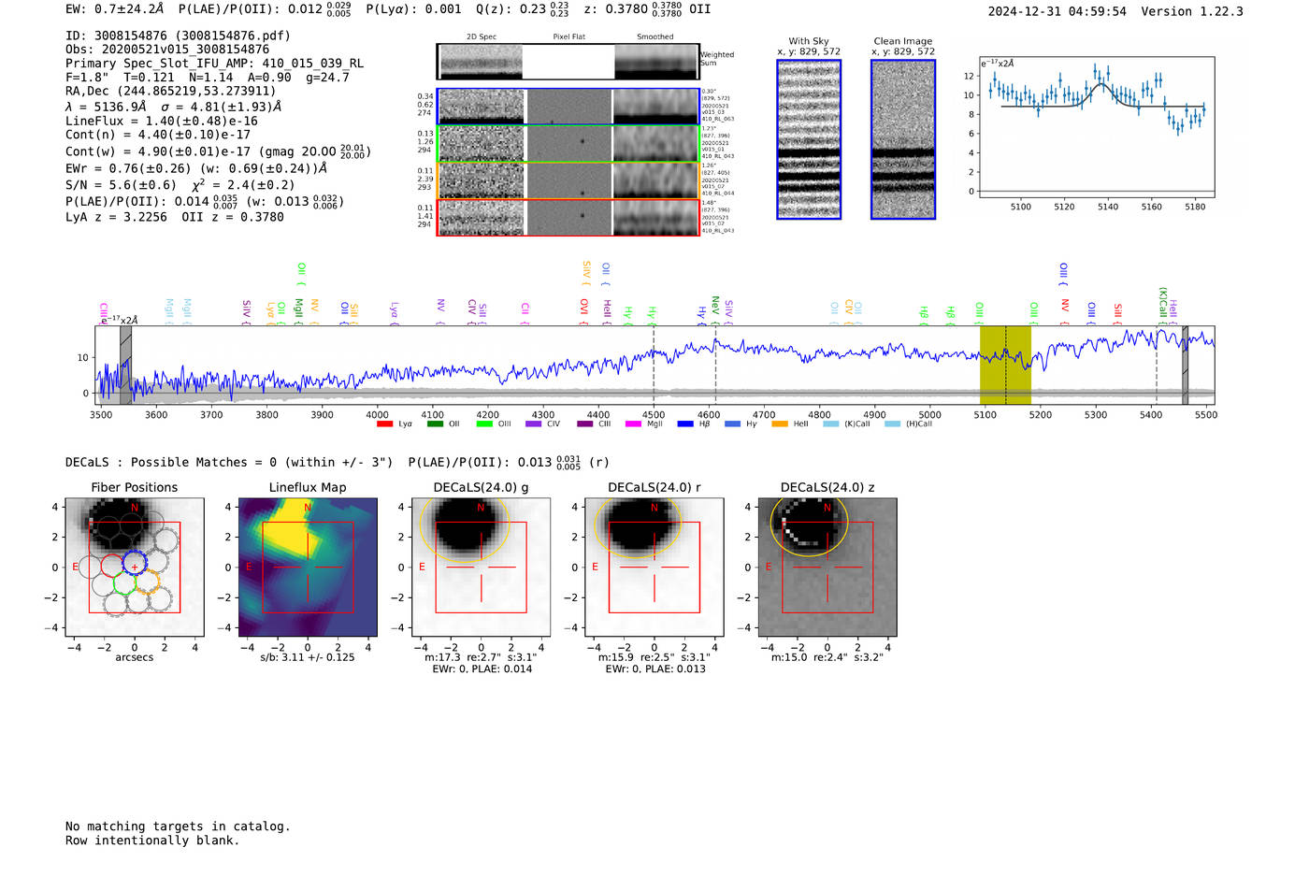
Task: Click the Hβ legend swatch
Action: pos(685,424)
